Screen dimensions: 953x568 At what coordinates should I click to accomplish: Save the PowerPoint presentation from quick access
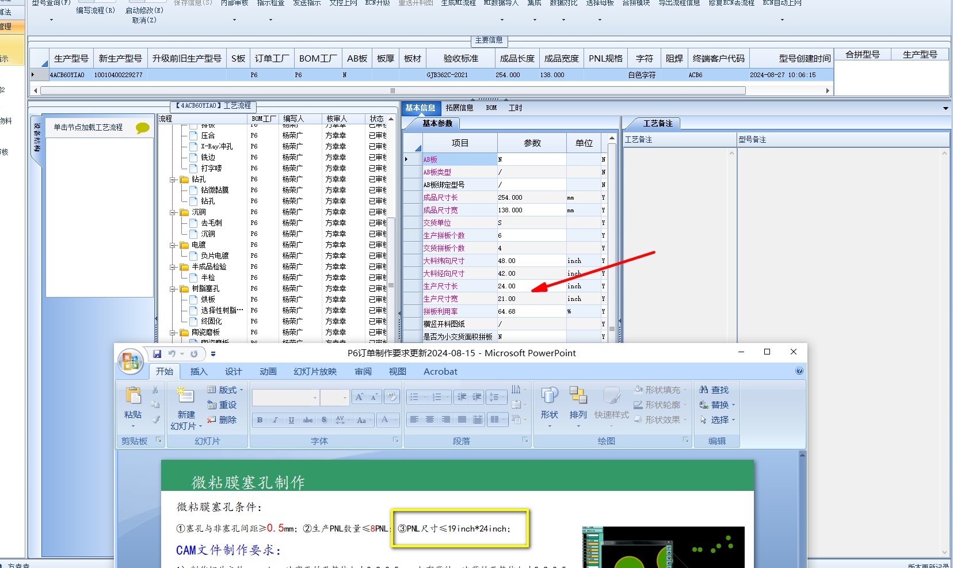[157, 354]
